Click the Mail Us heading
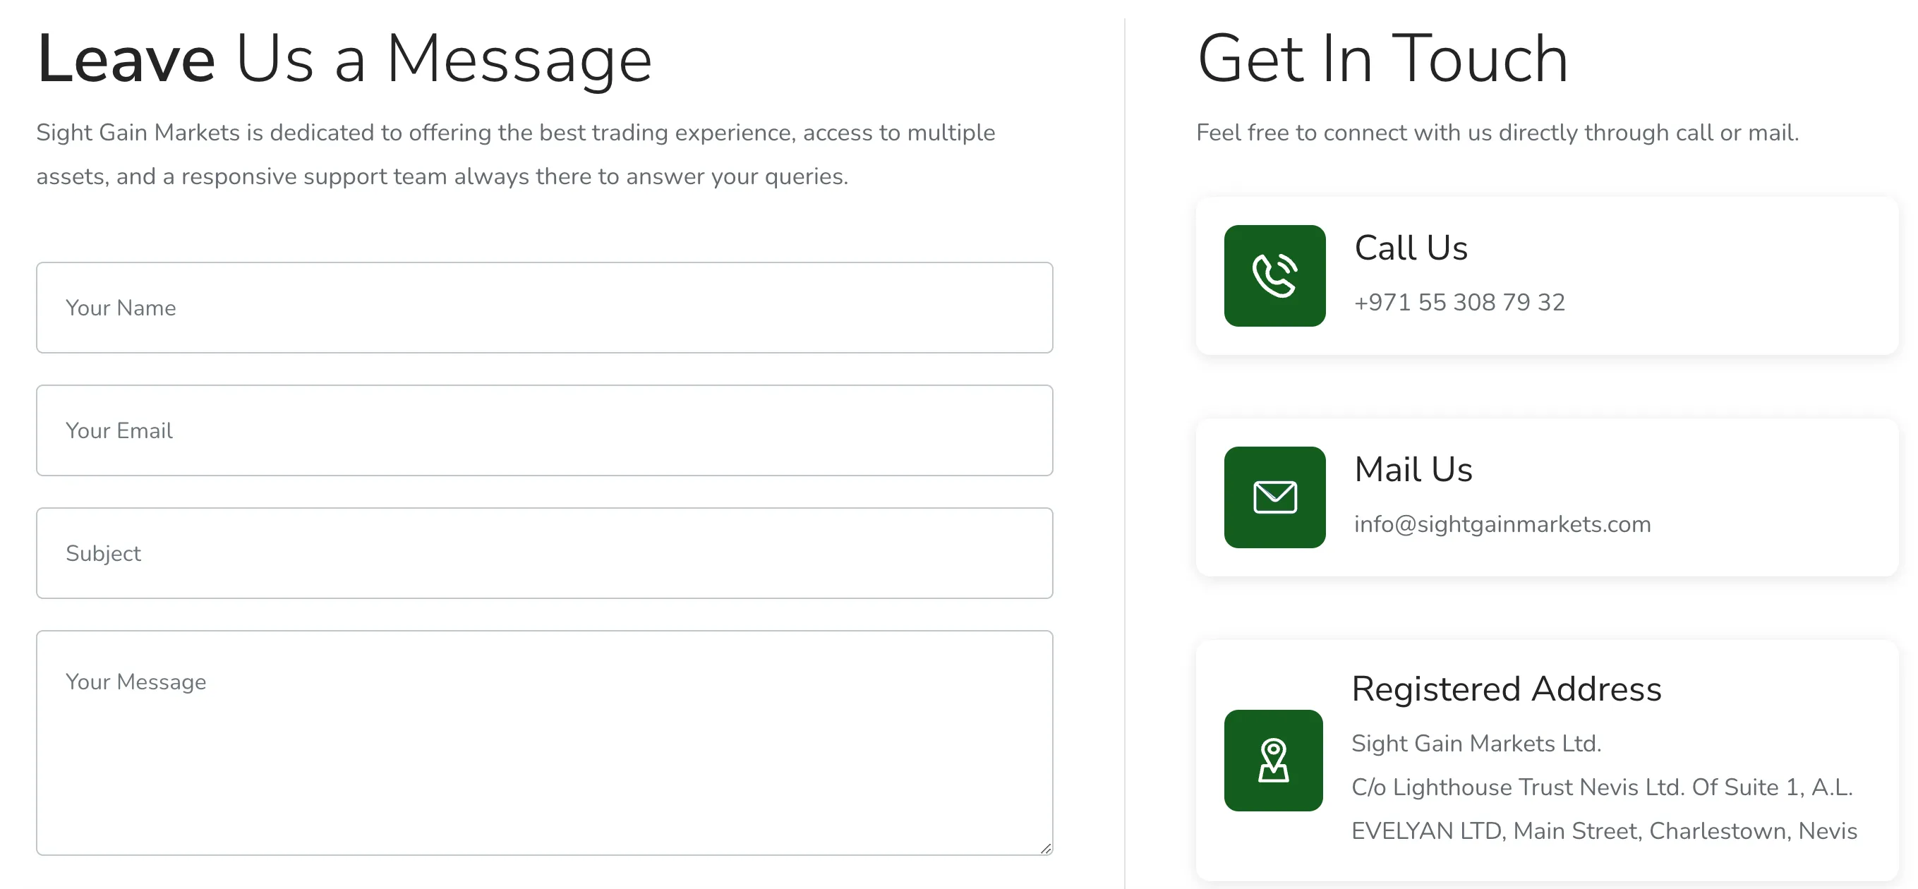The width and height of the screenshot is (1918, 889). [x=1413, y=470]
